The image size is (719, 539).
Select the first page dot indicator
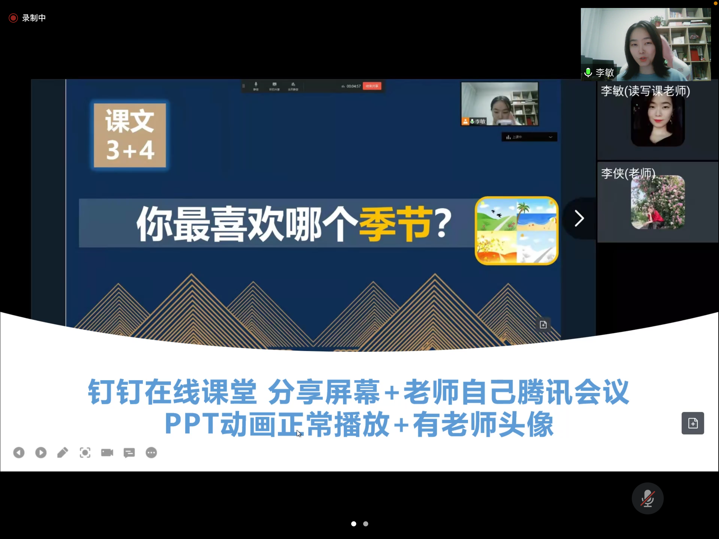tap(354, 524)
